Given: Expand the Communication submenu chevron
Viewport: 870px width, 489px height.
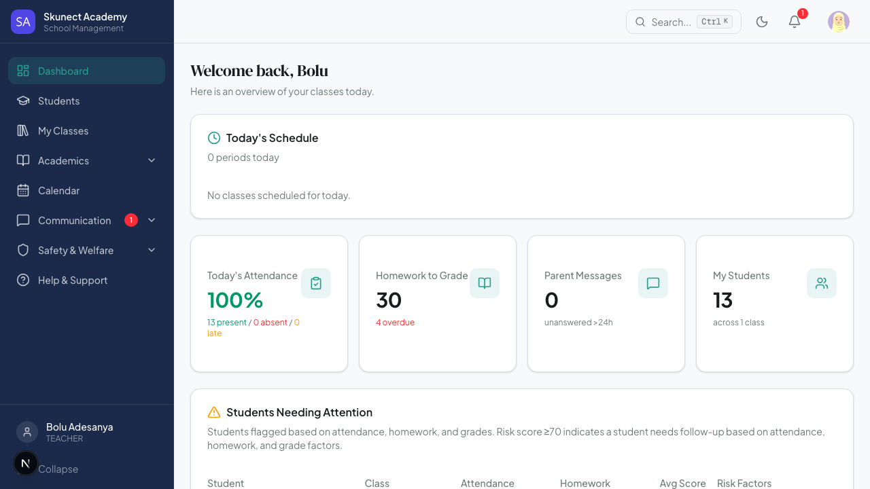Looking at the screenshot, I should pos(152,220).
